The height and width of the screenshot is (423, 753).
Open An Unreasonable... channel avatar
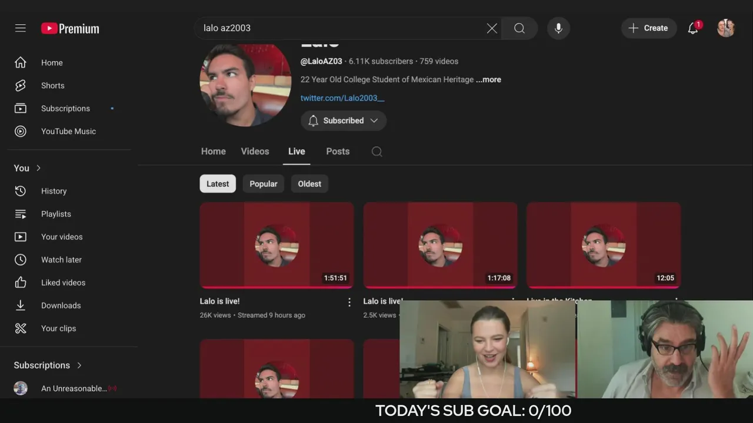(x=21, y=388)
